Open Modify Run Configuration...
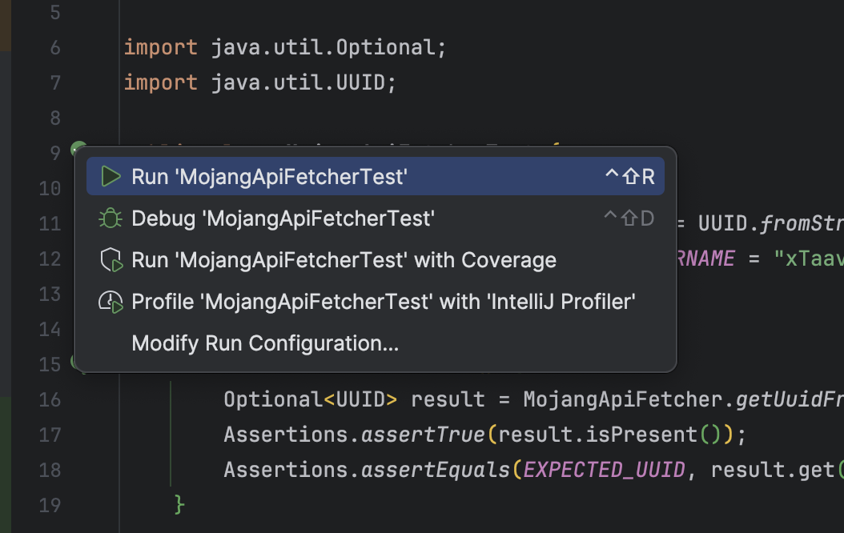 click(x=265, y=343)
